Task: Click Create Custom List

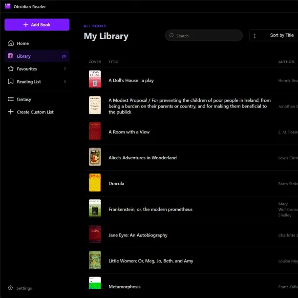Action: [x=37, y=112]
